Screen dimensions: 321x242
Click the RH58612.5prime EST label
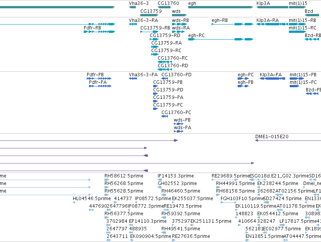click(x=124, y=176)
